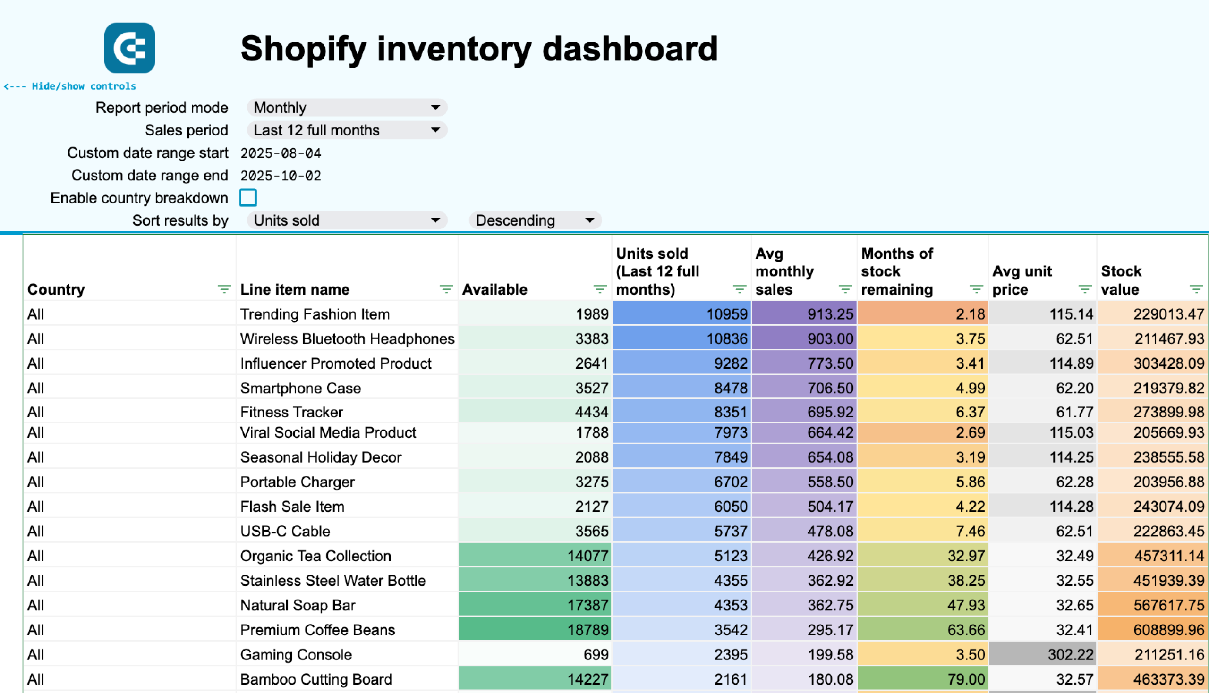This screenshot has width=1209, height=693.
Task: Select the green Premium Coffee Beans available cell
Action: pyautogui.click(x=535, y=630)
